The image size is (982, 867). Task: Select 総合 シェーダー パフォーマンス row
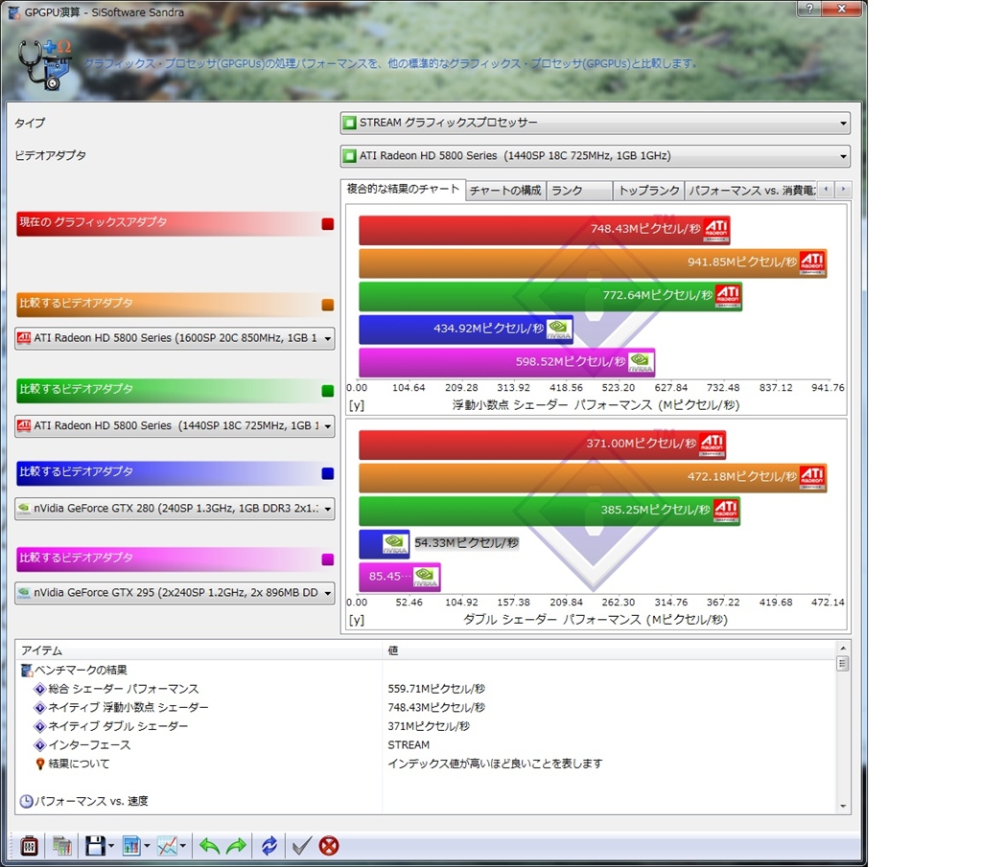[x=426, y=689]
